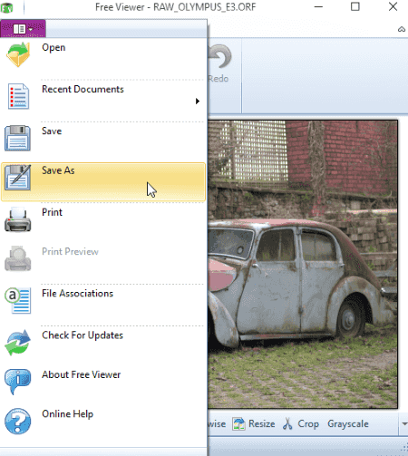
Task: Click the Redo arrow in the ribbon
Action: 220,63
